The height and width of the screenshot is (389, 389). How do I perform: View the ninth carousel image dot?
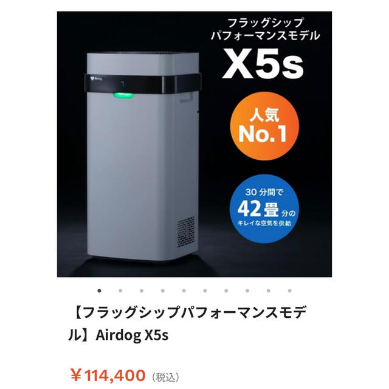coord(269,291)
